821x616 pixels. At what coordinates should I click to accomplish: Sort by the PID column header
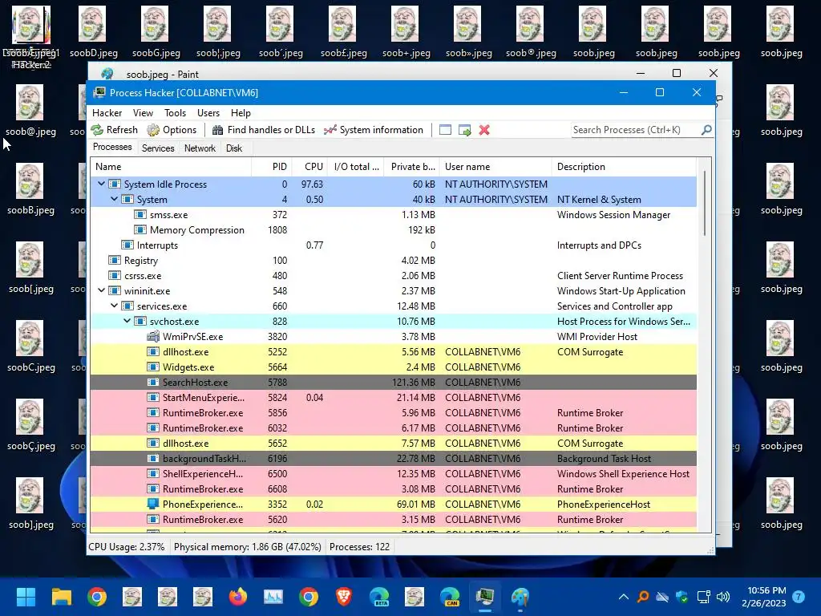point(271,167)
